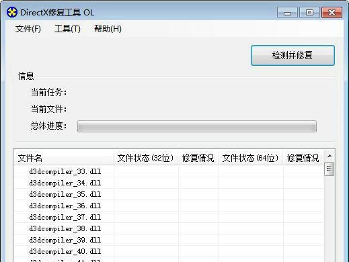Click the 总体进度 progress bar

pyautogui.click(x=197, y=126)
